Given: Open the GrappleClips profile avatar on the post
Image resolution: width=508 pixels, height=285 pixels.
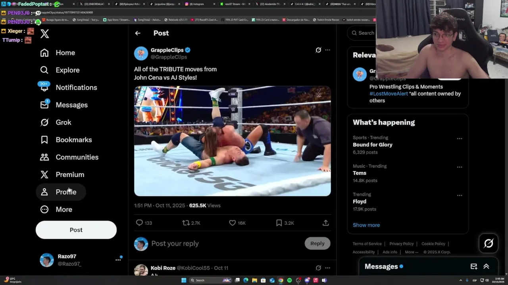Looking at the screenshot, I should [141, 53].
